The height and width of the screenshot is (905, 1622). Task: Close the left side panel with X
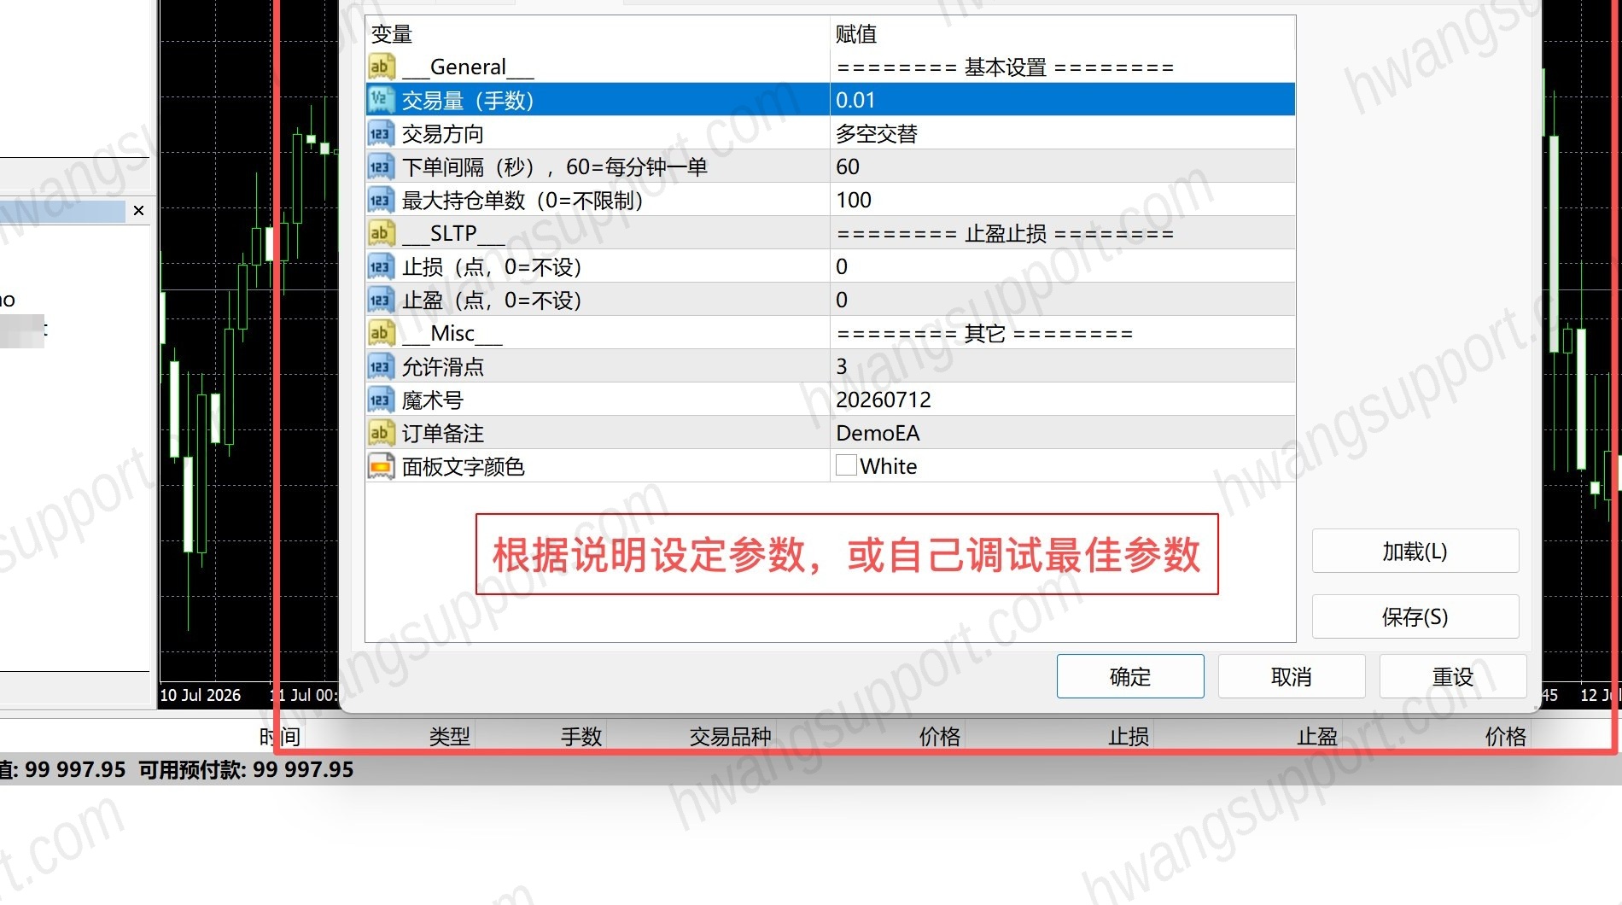(x=138, y=210)
